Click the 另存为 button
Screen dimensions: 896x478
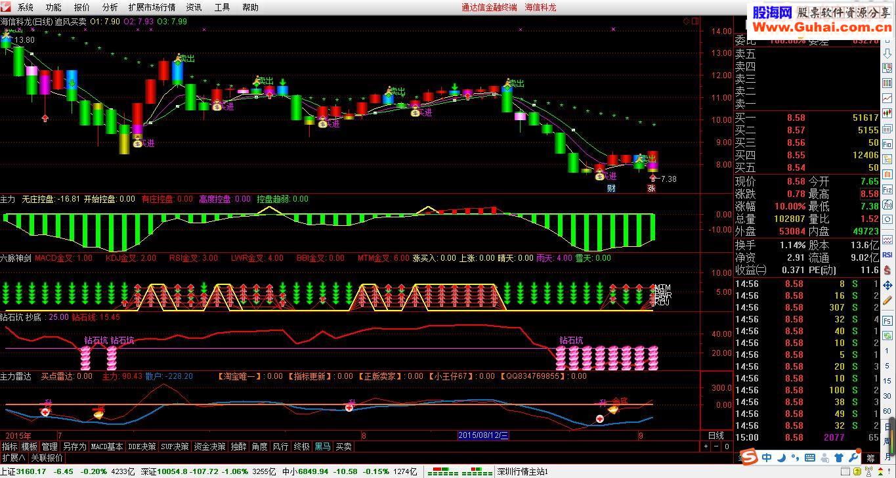click(74, 446)
